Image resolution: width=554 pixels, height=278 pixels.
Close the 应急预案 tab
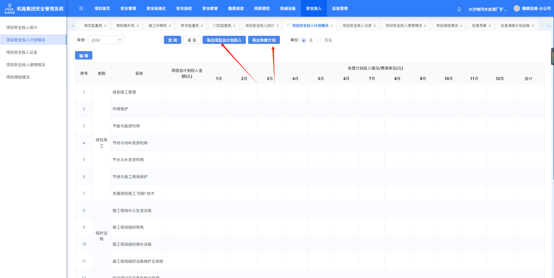coord(490,26)
